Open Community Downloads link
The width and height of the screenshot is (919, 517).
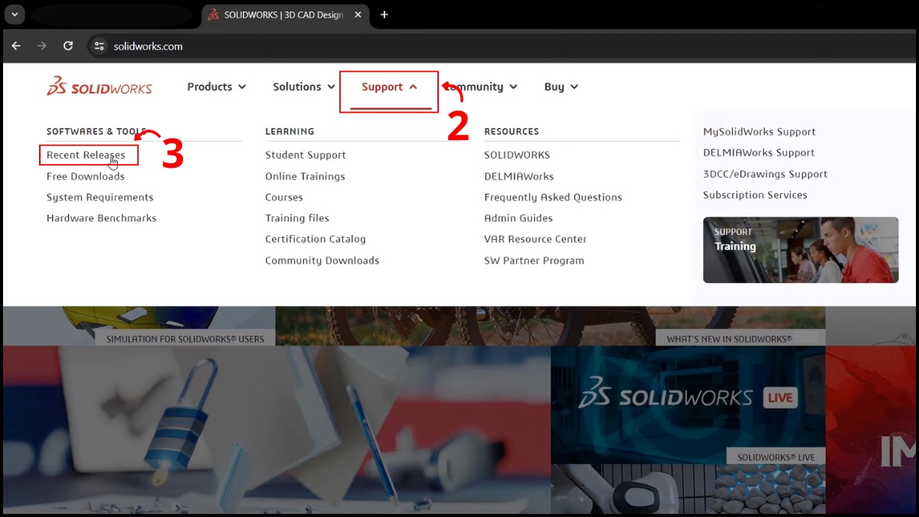[322, 260]
